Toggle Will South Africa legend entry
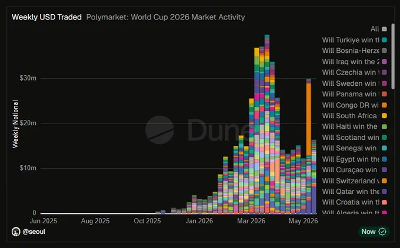This screenshot has width=400, height=248. coord(354,116)
